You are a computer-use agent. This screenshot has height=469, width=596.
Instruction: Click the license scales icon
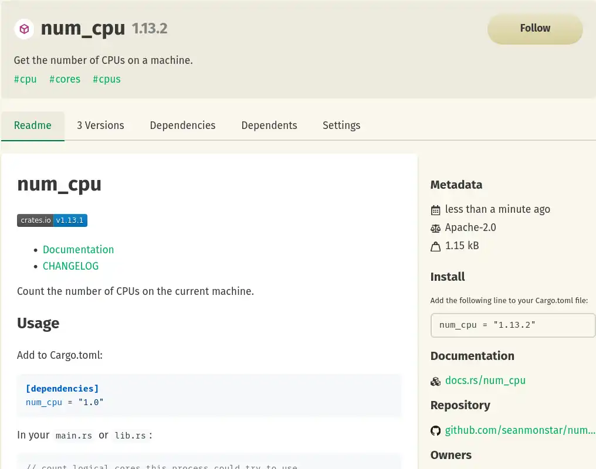[x=435, y=228]
